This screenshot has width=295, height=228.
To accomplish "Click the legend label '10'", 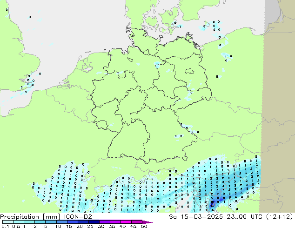I will click(58, 226).
